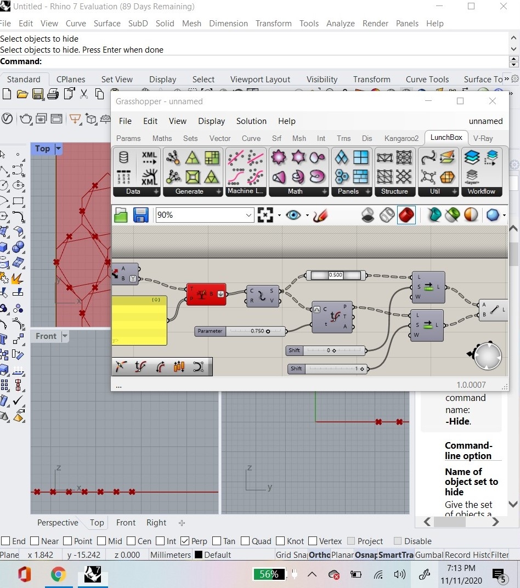Switch to the Perspective viewport tab
Image resolution: width=520 pixels, height=588 pixels.
point(58,522)
